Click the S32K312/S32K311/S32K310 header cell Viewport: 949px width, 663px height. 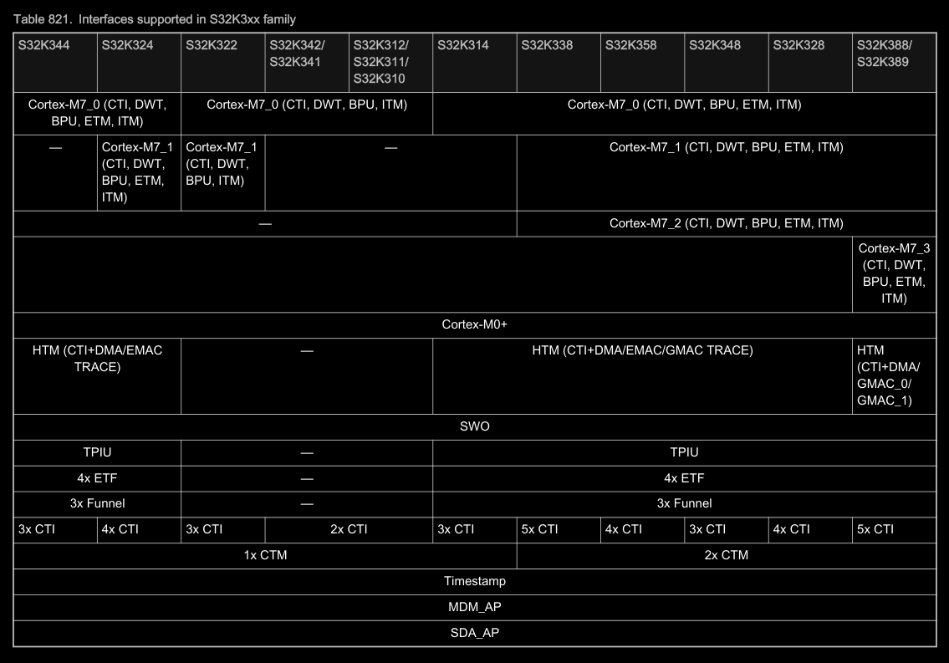380,61
